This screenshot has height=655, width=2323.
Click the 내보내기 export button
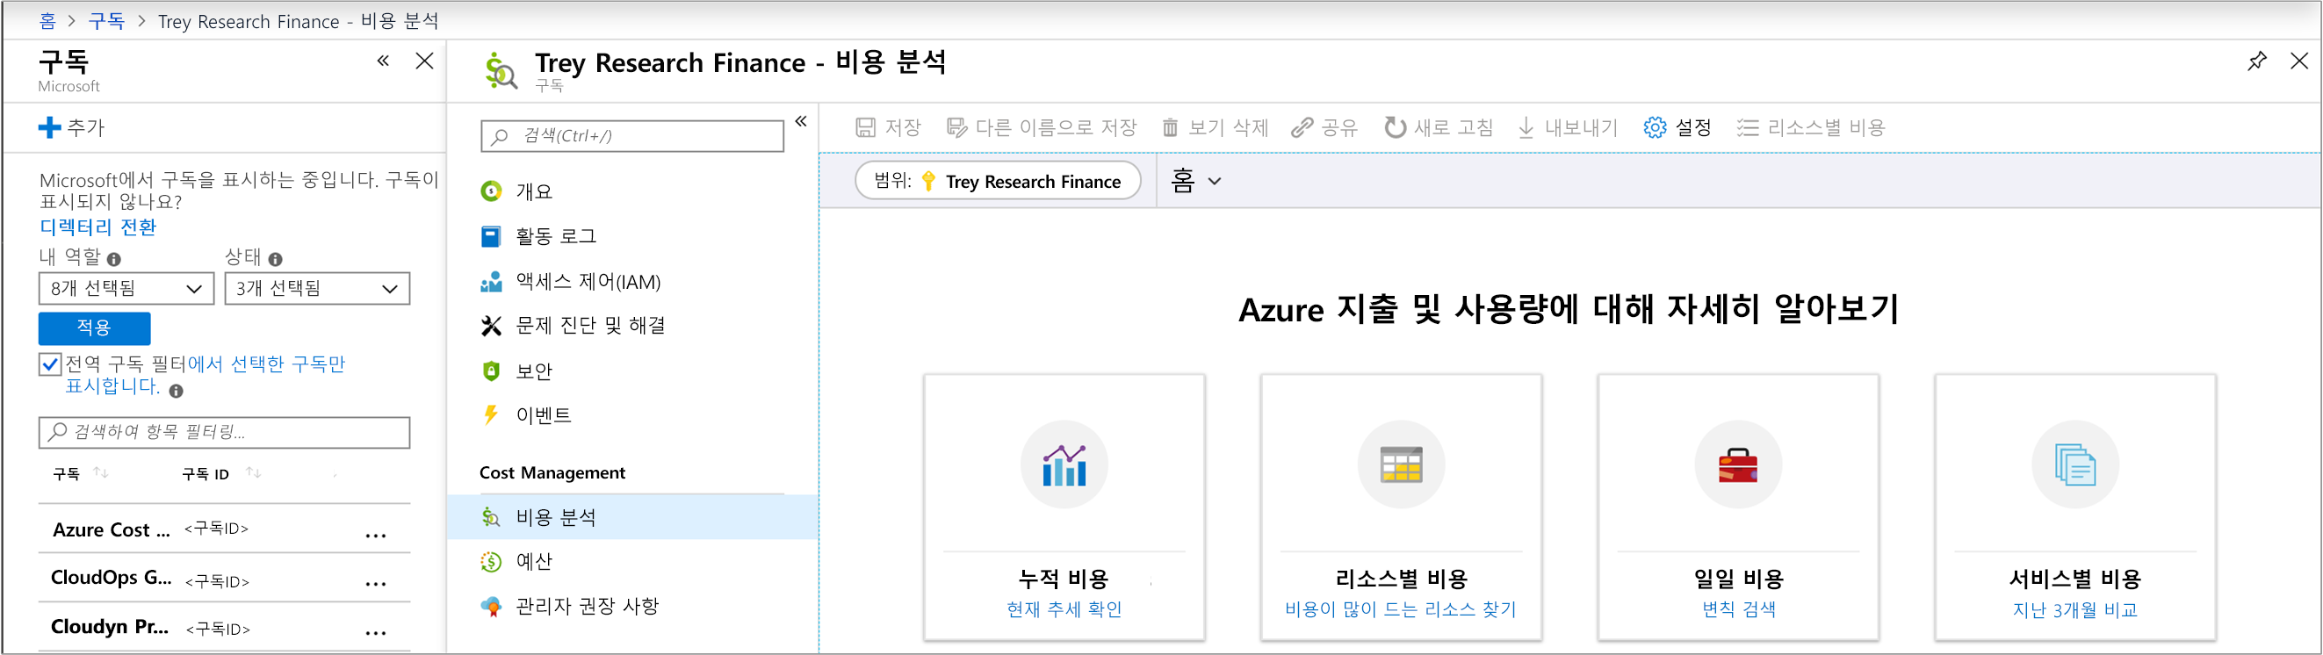click(x=1568, y=128)
